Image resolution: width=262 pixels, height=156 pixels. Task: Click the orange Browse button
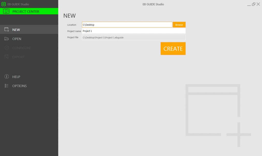(179, 25)
